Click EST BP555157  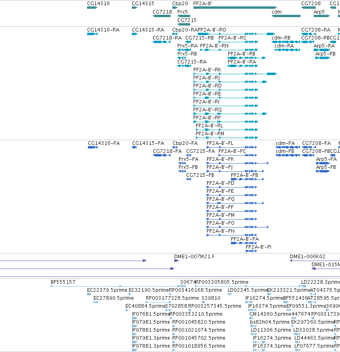click(63, 282)
